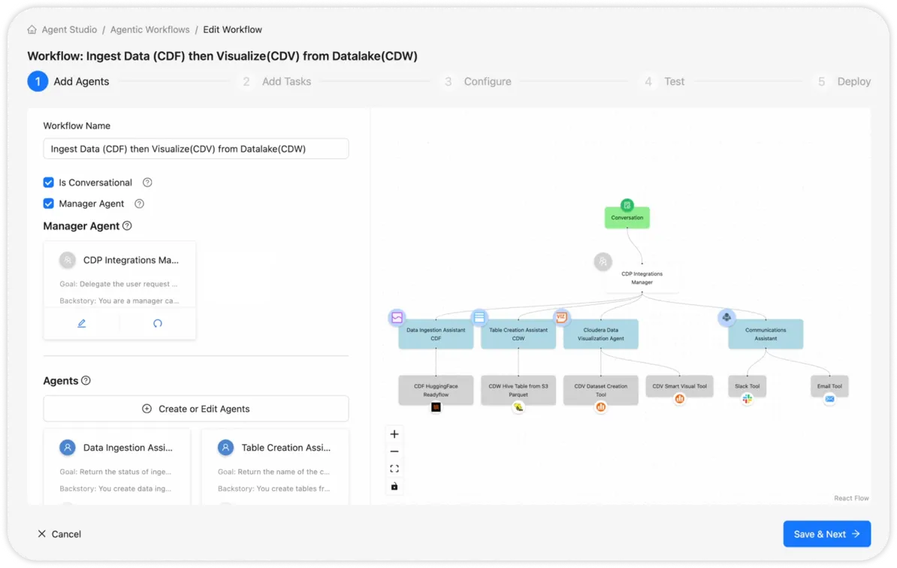Click the green Conversation node icon
897x568 pixels.
pyautogui.click(x=627, y=204)
